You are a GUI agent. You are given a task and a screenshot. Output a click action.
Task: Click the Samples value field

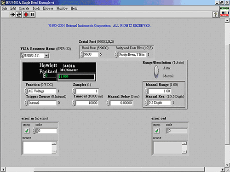coord(87,91)
